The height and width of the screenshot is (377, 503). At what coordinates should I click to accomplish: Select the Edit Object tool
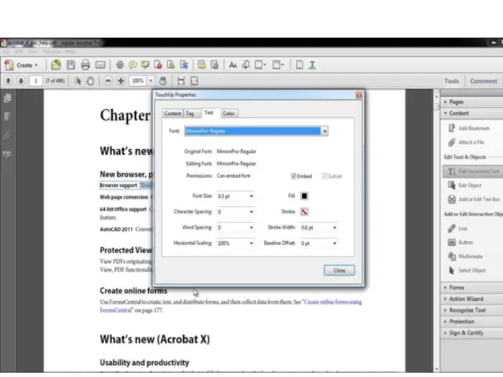tap(451, 185)
